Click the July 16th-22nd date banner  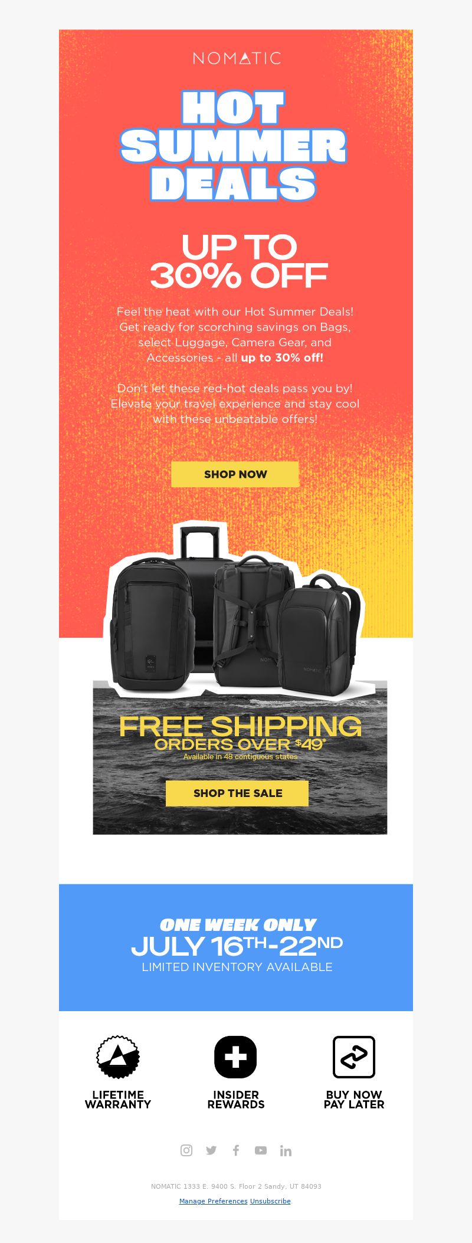237,946
